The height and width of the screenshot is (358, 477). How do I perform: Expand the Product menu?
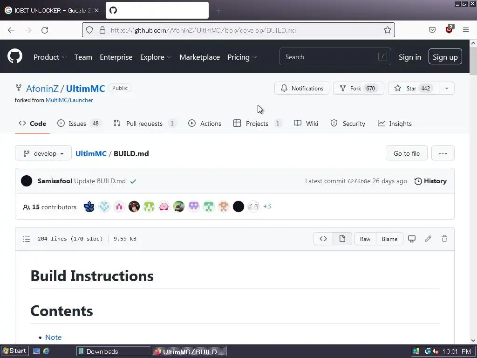50,57
